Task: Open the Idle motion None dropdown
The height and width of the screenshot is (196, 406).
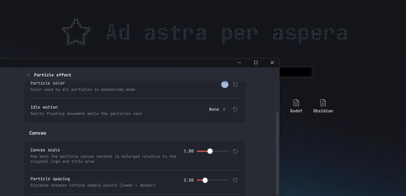Action: (x=217, y=109)
